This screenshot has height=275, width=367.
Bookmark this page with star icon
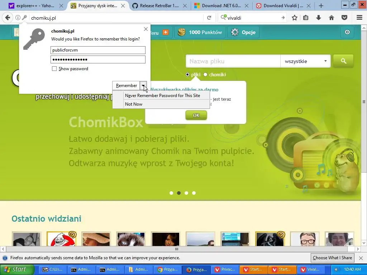[x=295, y=18]
